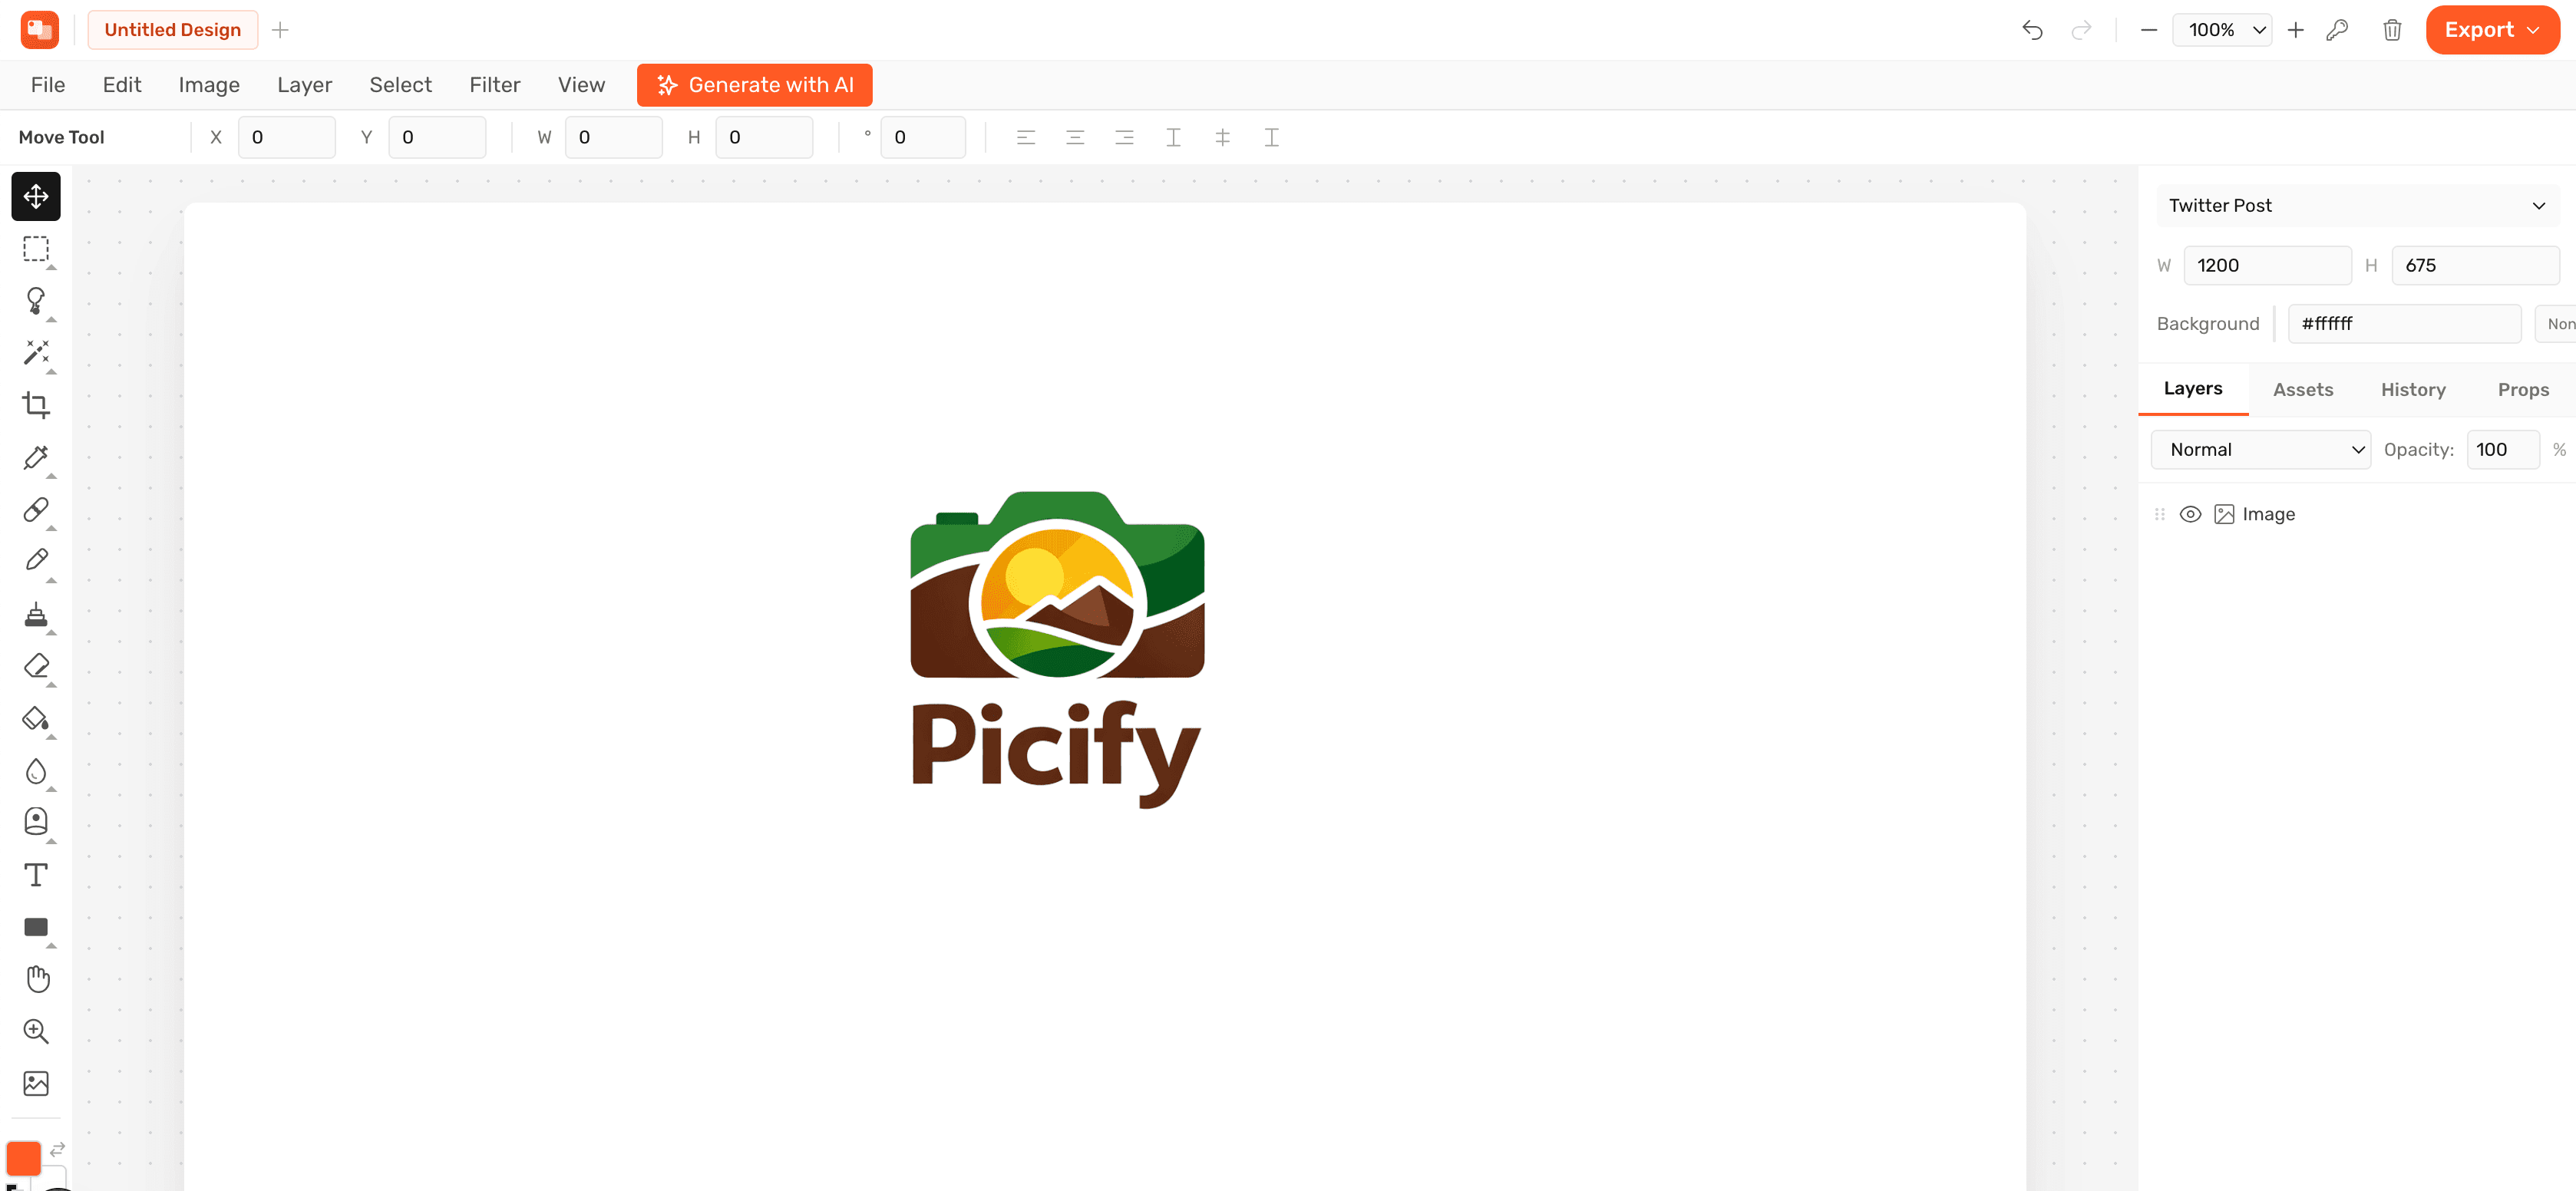Click the trash delete icon

[2392, 30]
